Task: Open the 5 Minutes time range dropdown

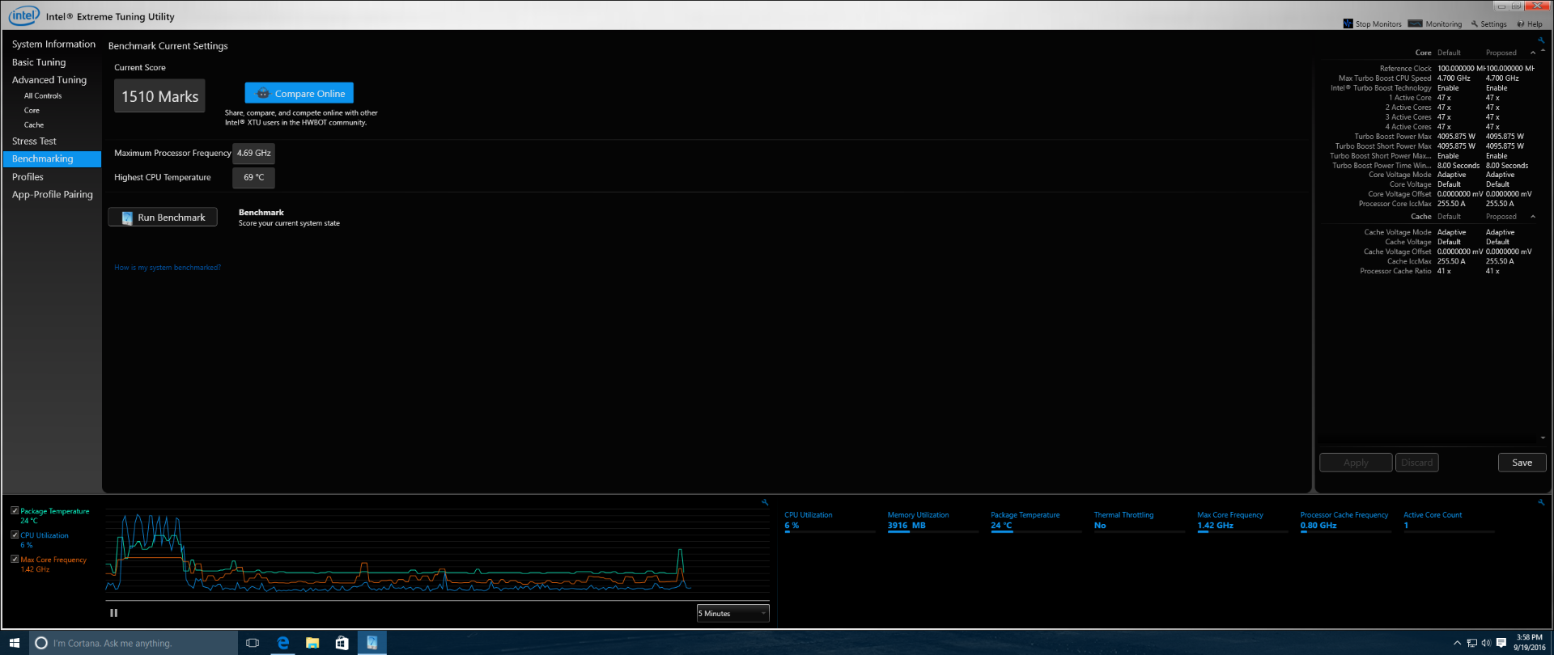Action: point(732,613)
